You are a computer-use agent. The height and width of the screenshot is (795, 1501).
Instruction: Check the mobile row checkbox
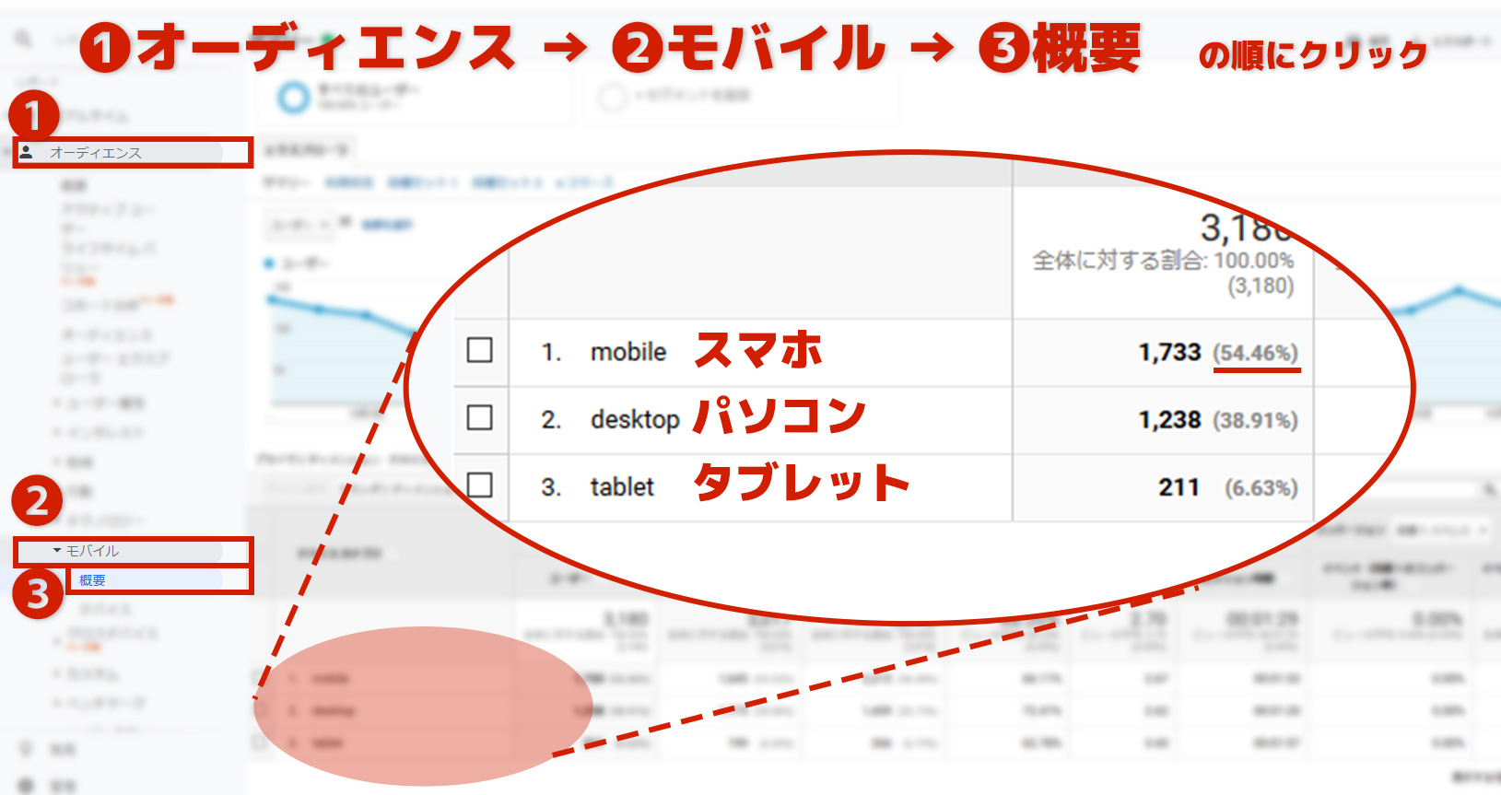coord(479,350)
